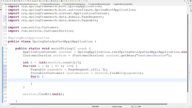Image resolution: width=192 pixels, height=108 pixels.
Task: Click the External Tools toolbar icon
Action: pos(19,1)
